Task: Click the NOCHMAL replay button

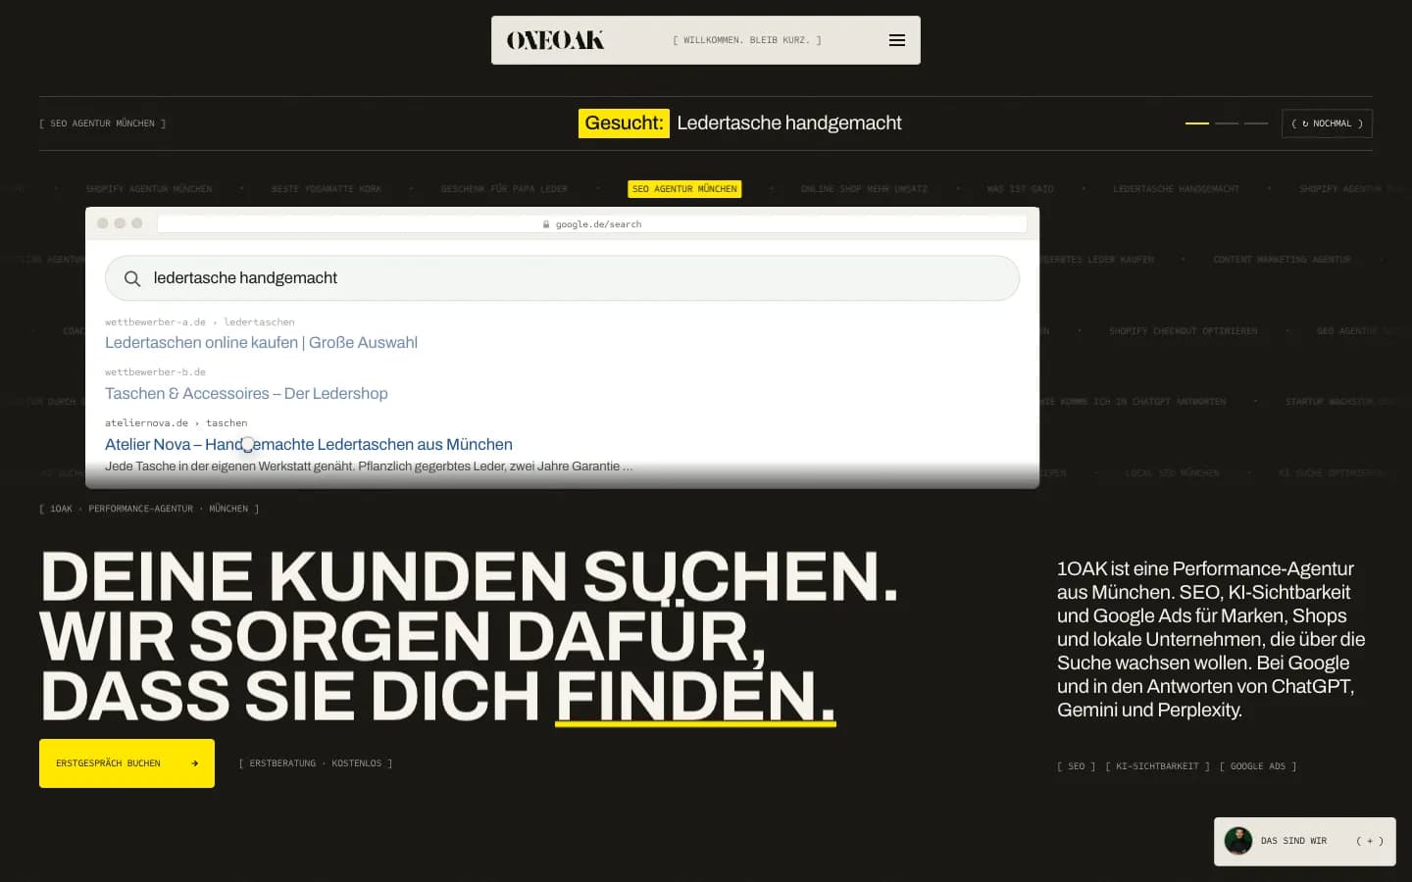Action: [x=1327, y=123]
